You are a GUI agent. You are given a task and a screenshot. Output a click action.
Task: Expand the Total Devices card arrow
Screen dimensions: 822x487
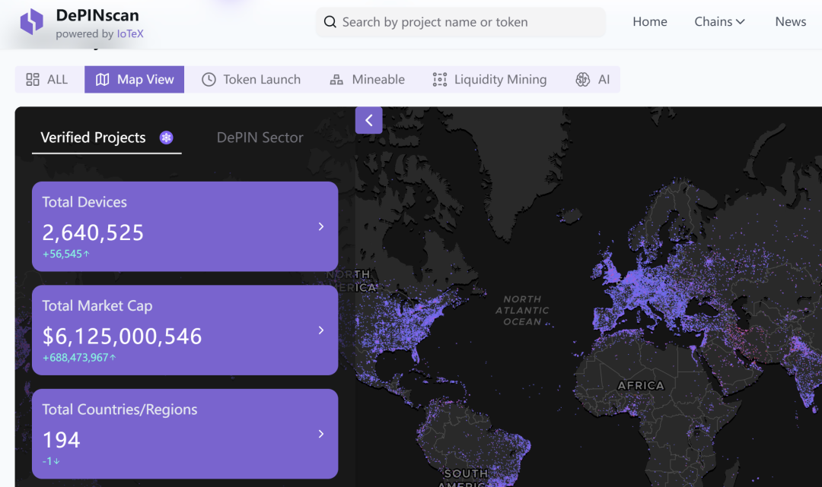321,226
